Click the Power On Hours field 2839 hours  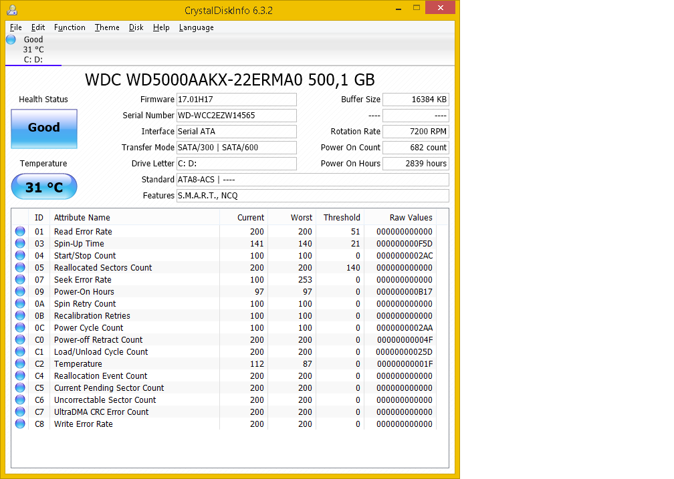tap(416, 163)
